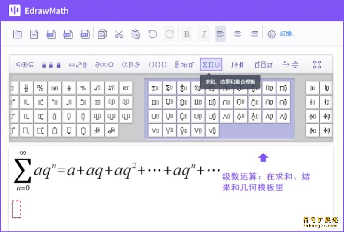344x232 pixels.
Task: Insert wedge ∧ with subscript and superscript limits
Action: [x=283, y=117]
